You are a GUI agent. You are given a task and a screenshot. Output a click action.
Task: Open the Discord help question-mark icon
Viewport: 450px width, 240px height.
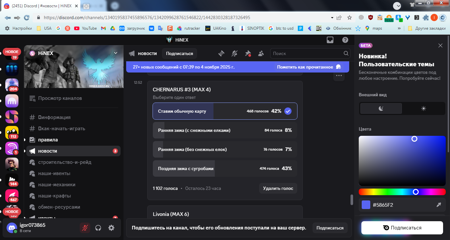point(345,40)
